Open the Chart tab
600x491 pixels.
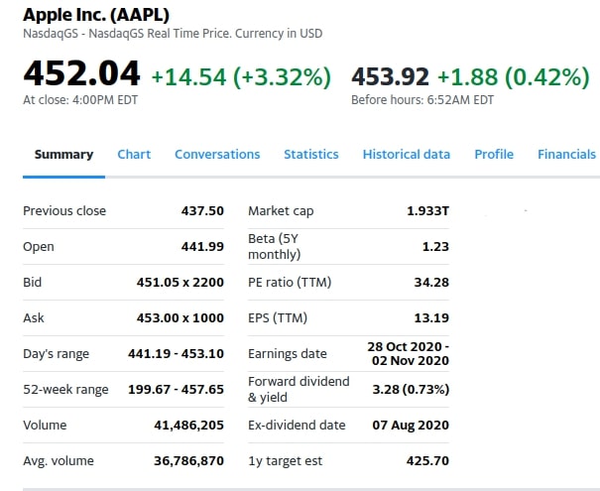pos(134,154)
